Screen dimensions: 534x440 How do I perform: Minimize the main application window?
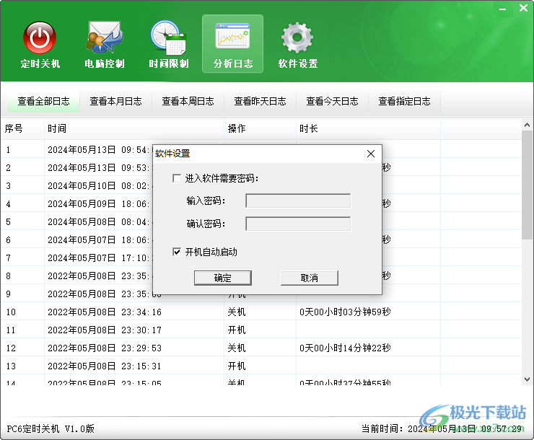coord(503,9)
